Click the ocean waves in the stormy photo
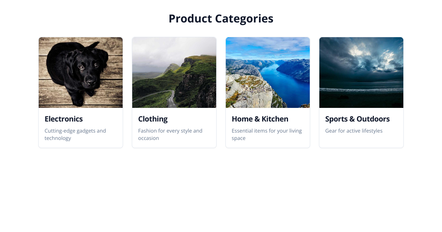Screen dimensions: 442x232 tap(361, 89)
